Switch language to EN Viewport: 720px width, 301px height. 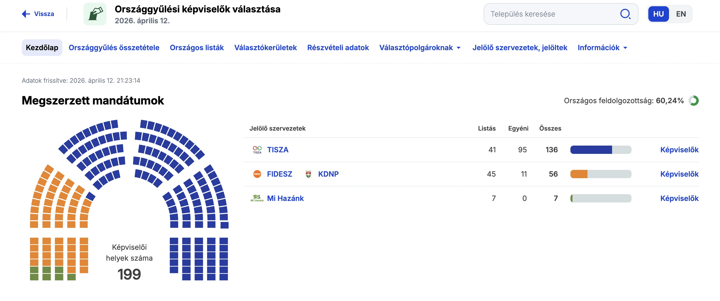pos(681,14)
